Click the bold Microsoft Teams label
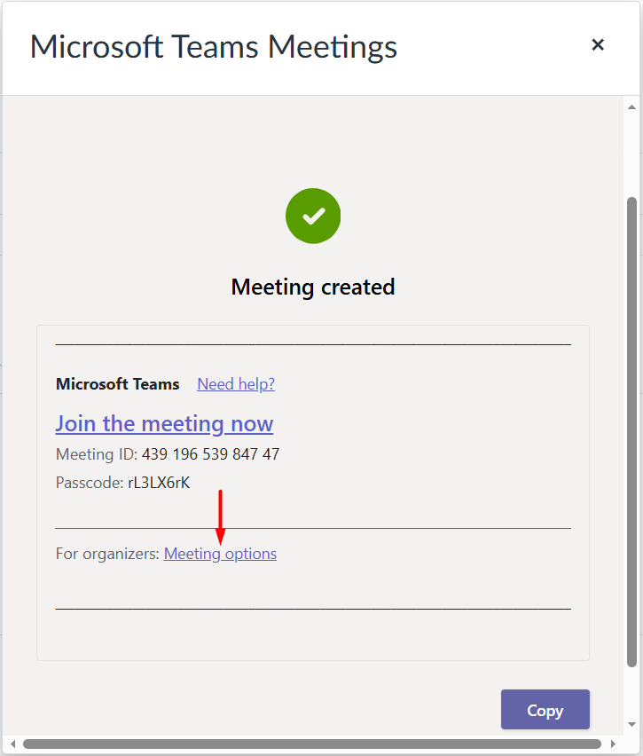This screenshot has width=643, height=756. [117, 384]
